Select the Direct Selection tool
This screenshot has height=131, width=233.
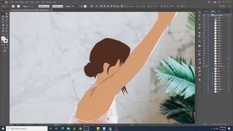pyautogui.click(x=7, y=13)
